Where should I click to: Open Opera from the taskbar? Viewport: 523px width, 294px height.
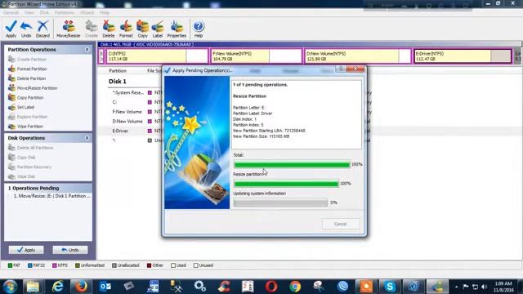click(x=271, y=287)
